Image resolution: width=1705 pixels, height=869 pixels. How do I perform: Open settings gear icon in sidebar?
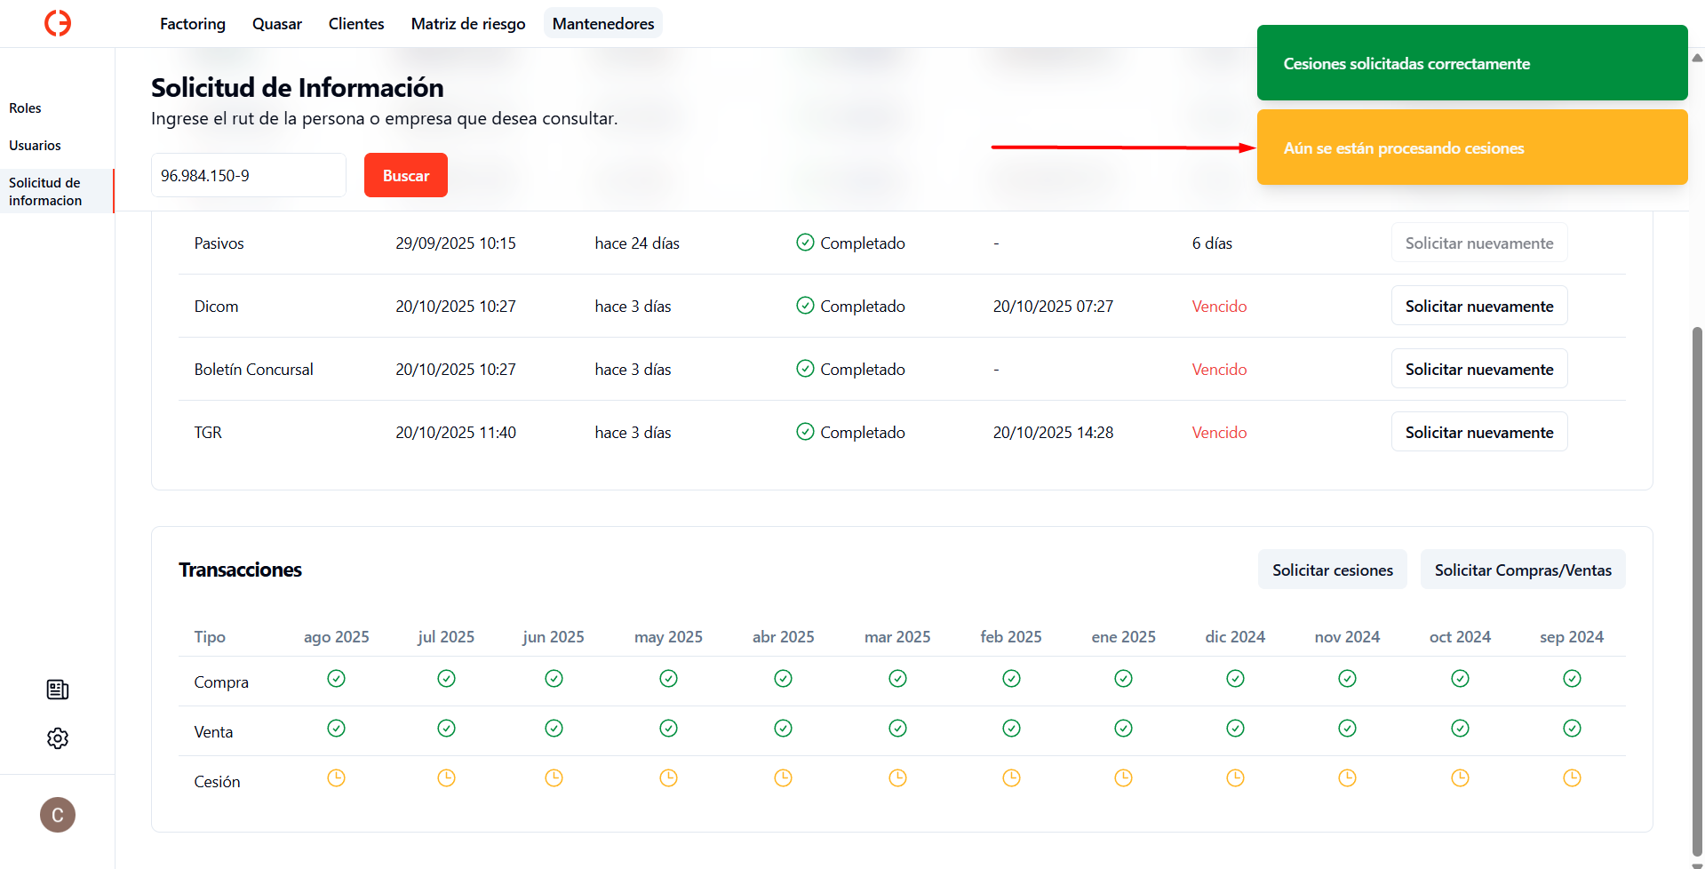(58, 738)
